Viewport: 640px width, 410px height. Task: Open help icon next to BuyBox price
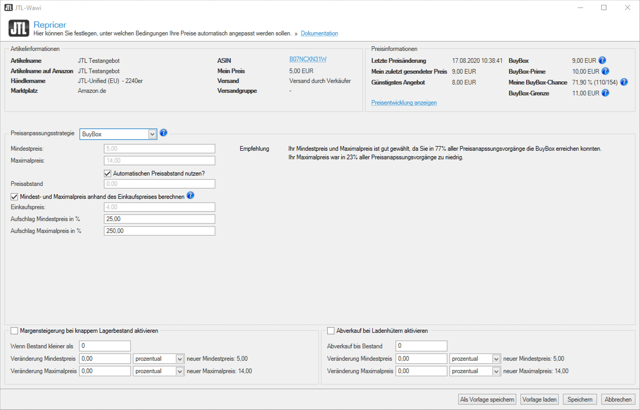tap(602, 60)
